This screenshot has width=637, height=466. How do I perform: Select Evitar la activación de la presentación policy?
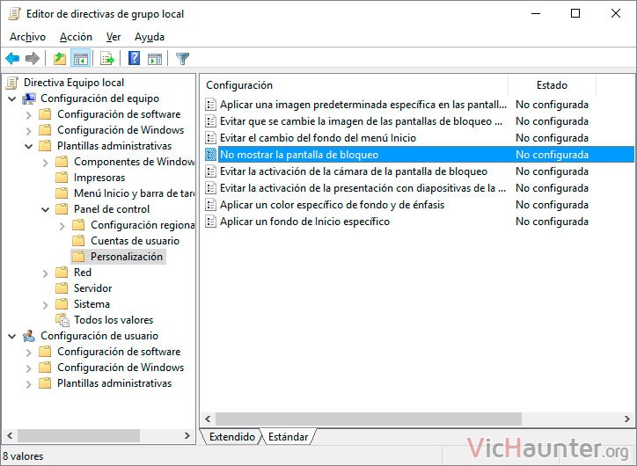[362, 188]
